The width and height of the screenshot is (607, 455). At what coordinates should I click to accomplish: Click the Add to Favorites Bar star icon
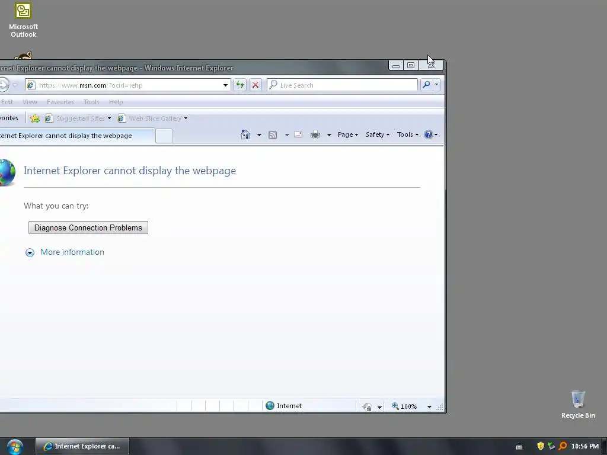tap(35, 118)
